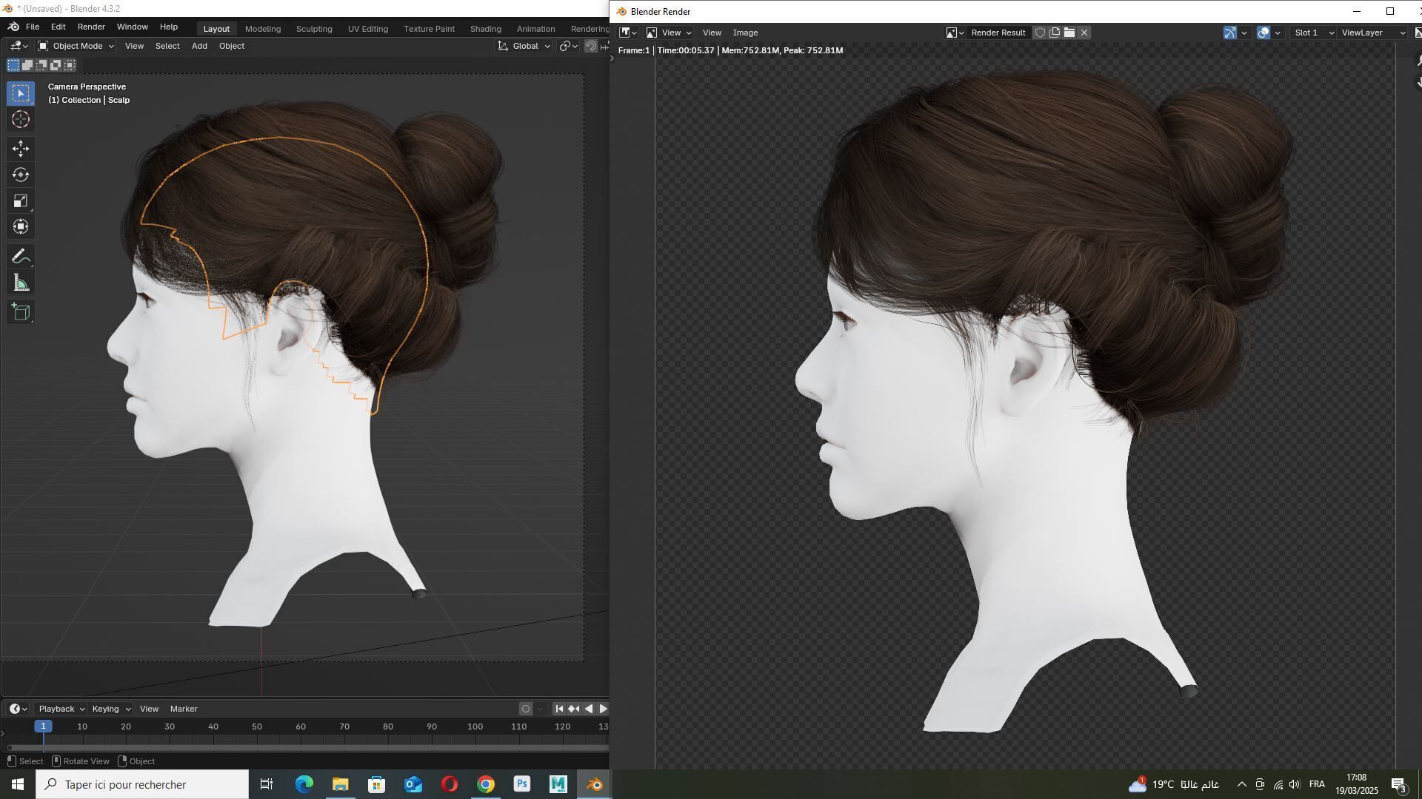
Task: Open the Render menu
Action: coord(91,27)
